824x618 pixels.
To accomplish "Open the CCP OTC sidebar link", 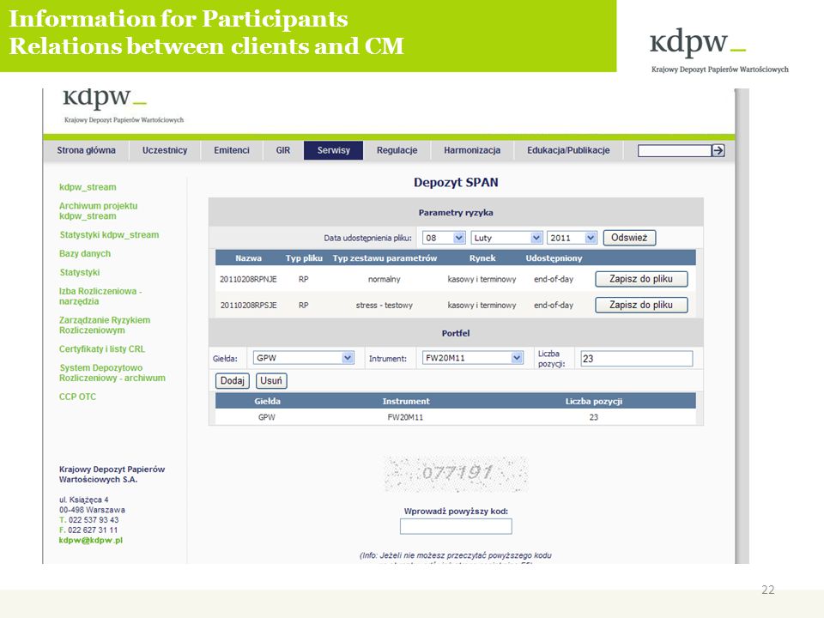I will pyautogui.click(x=77, y=397).
